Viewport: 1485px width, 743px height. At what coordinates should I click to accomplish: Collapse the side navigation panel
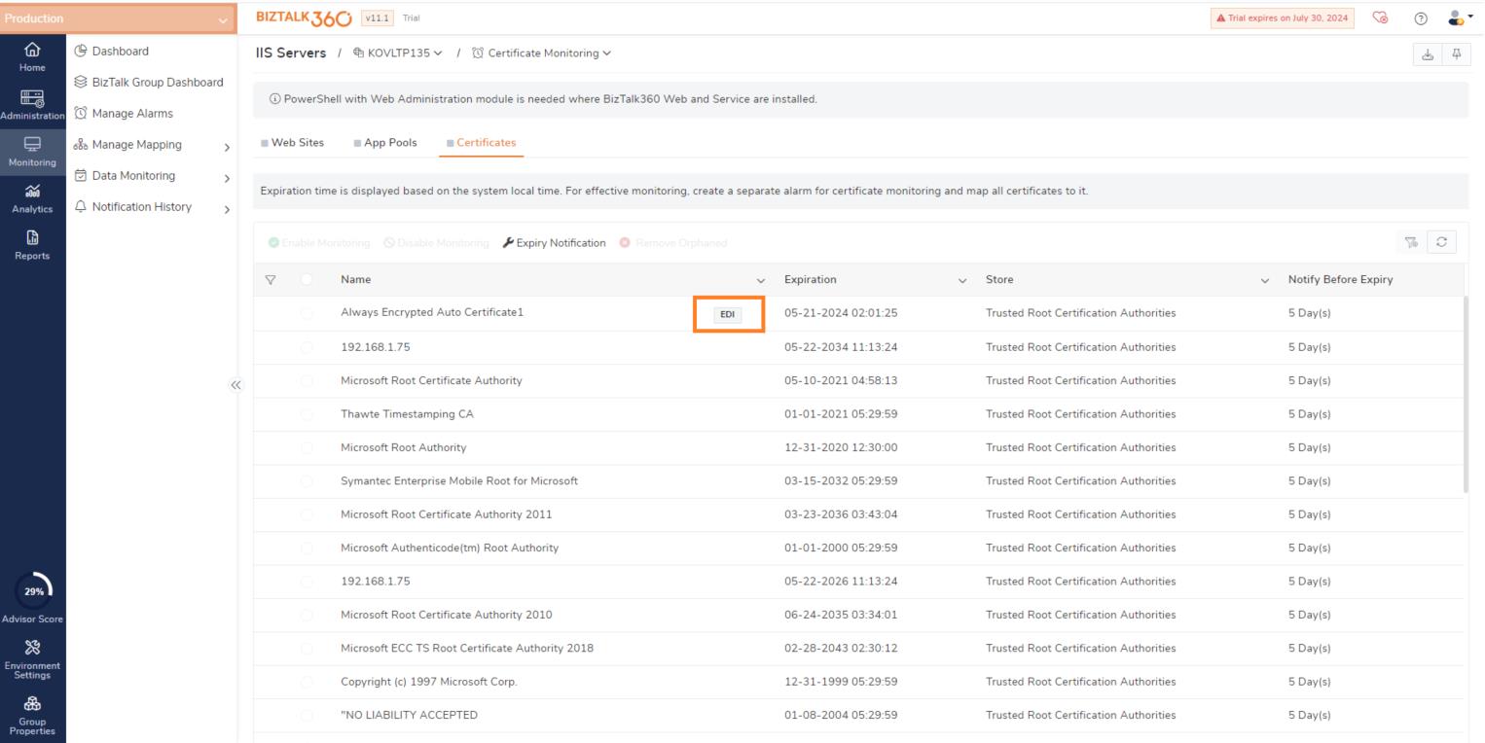coord(234,384)
